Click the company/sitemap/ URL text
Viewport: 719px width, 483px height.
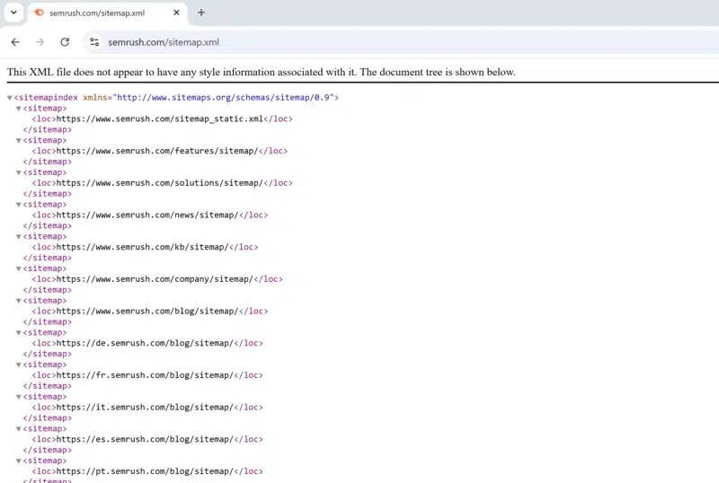pyautogui.click(x=155, y=279)
